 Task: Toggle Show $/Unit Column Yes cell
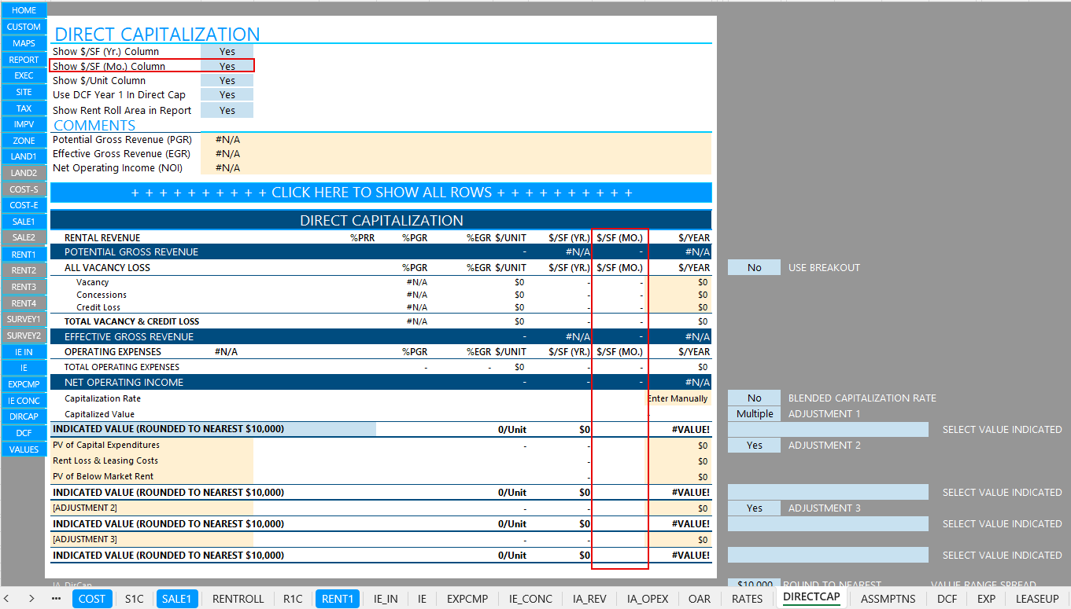pos(227,81)
